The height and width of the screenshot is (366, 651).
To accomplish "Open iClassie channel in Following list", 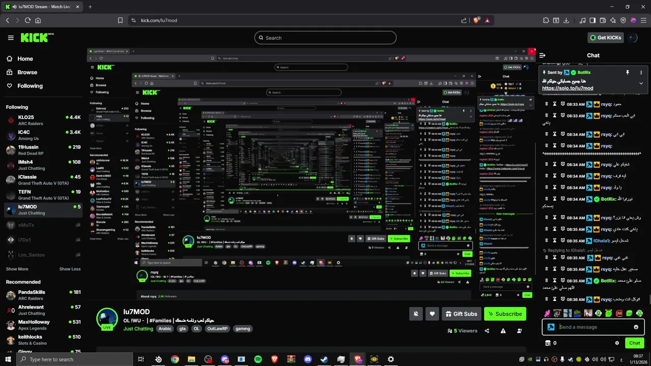I will pyautogui.click(x=43, y=180).
